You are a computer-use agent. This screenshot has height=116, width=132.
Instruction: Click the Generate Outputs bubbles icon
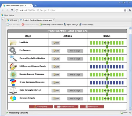[x=13, y=98]
